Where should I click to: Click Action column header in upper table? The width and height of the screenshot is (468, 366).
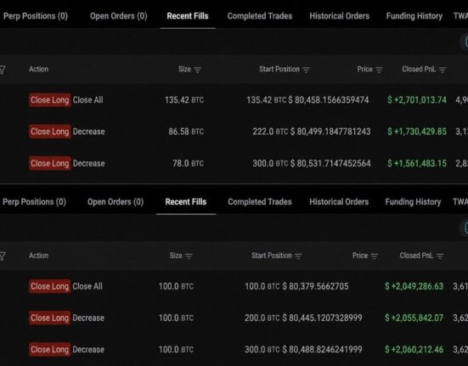(38, 69)
